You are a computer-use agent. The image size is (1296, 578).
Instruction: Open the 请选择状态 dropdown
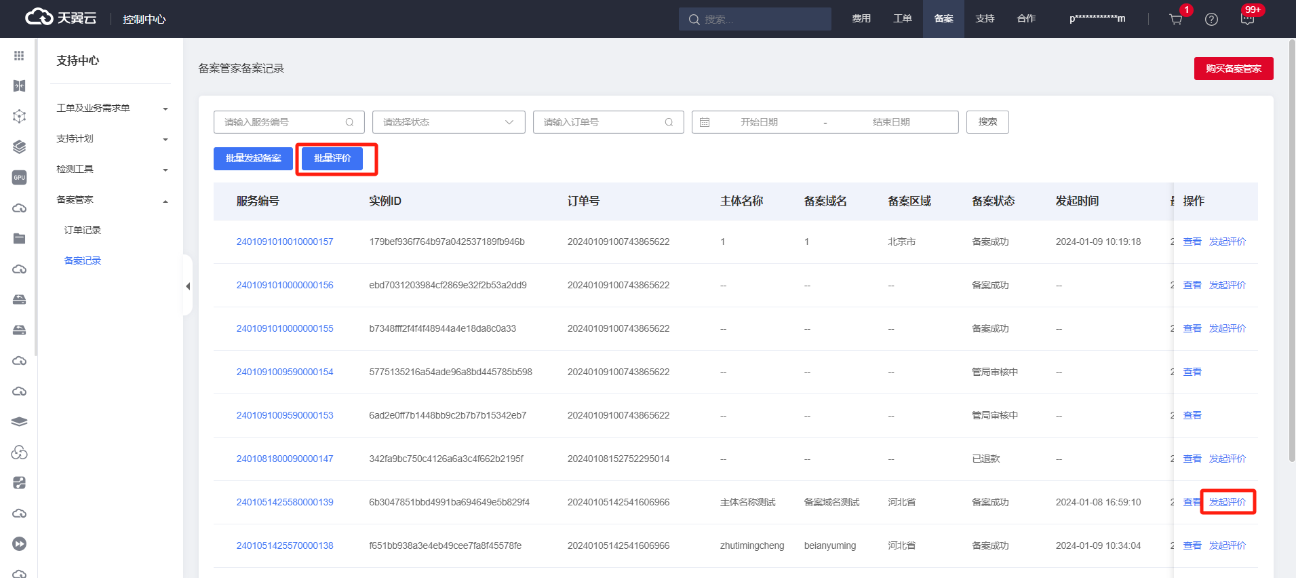(x=448, y=122)
